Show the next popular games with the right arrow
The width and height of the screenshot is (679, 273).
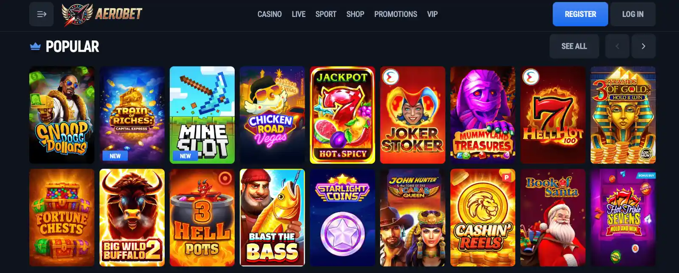(x=643, y=46)
